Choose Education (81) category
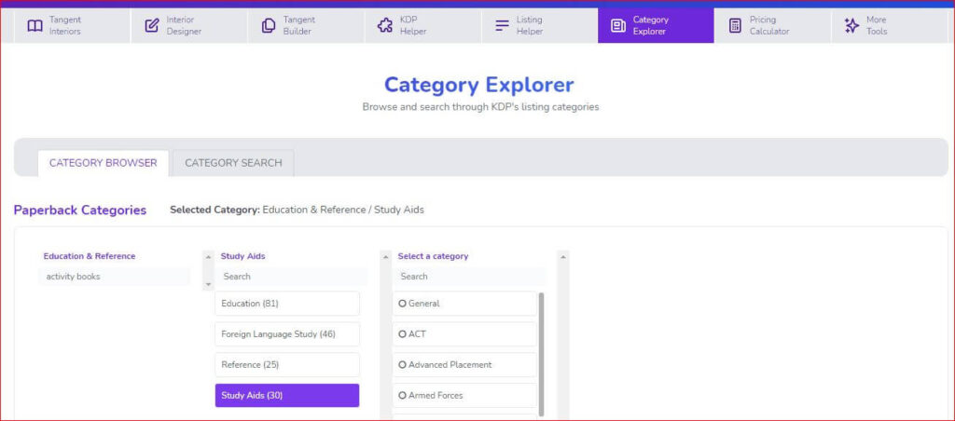The width and height of the screenshot is (955, 421). point(287,304)
